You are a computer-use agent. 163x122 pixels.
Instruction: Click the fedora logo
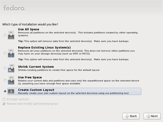pyautogui.click(x=14, y=8)
